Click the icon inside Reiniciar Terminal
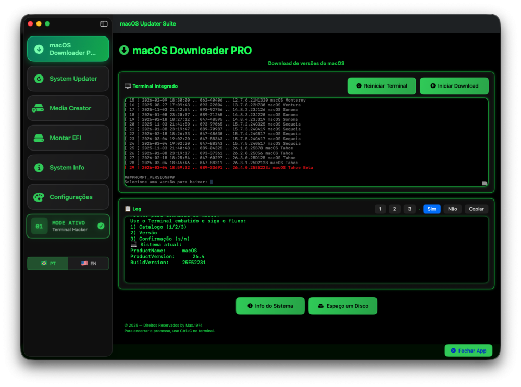The width and height of the screenshot is (521, 387). click(x=359, y=86)
